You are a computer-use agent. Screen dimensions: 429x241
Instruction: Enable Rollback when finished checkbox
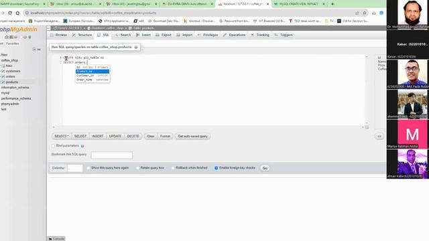(173, 168)
